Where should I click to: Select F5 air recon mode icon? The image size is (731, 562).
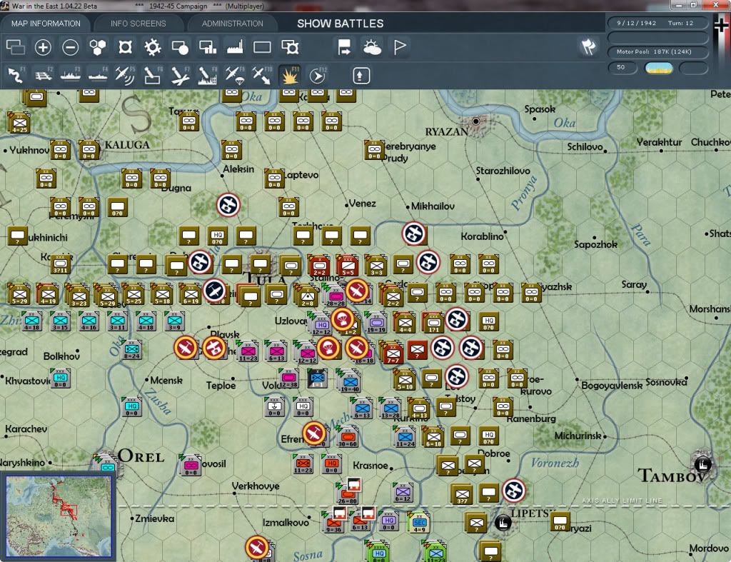point(125,76)
